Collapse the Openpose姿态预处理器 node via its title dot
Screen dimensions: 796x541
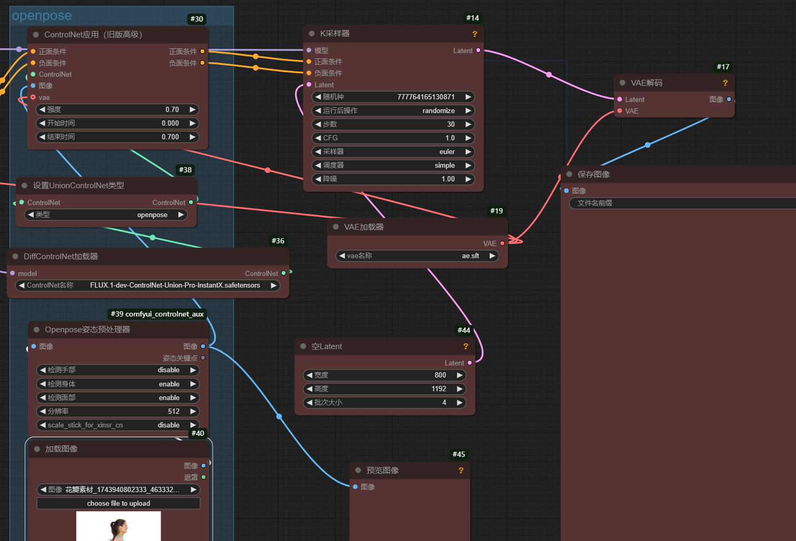tap(37, 330)
